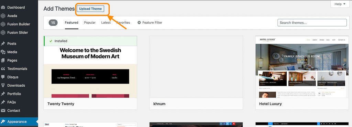The width and height of the screenshot is (352, 127).
Task: Click the FAQs pin icon
Action: (3, 102)
